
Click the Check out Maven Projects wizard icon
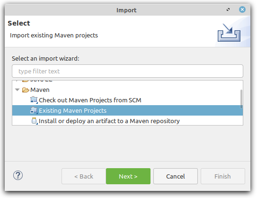34,100
